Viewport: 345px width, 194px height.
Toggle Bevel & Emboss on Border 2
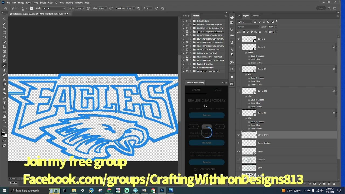click(x=249, y=56)
